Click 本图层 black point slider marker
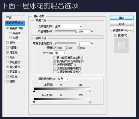Screen dimensions: 139x119 pos(34,91)
